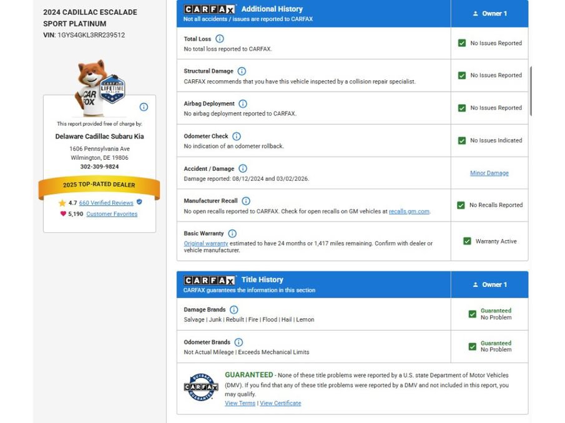565x423 pixels.
Task: Follow the Original warranty link
Action: point(206,243)
